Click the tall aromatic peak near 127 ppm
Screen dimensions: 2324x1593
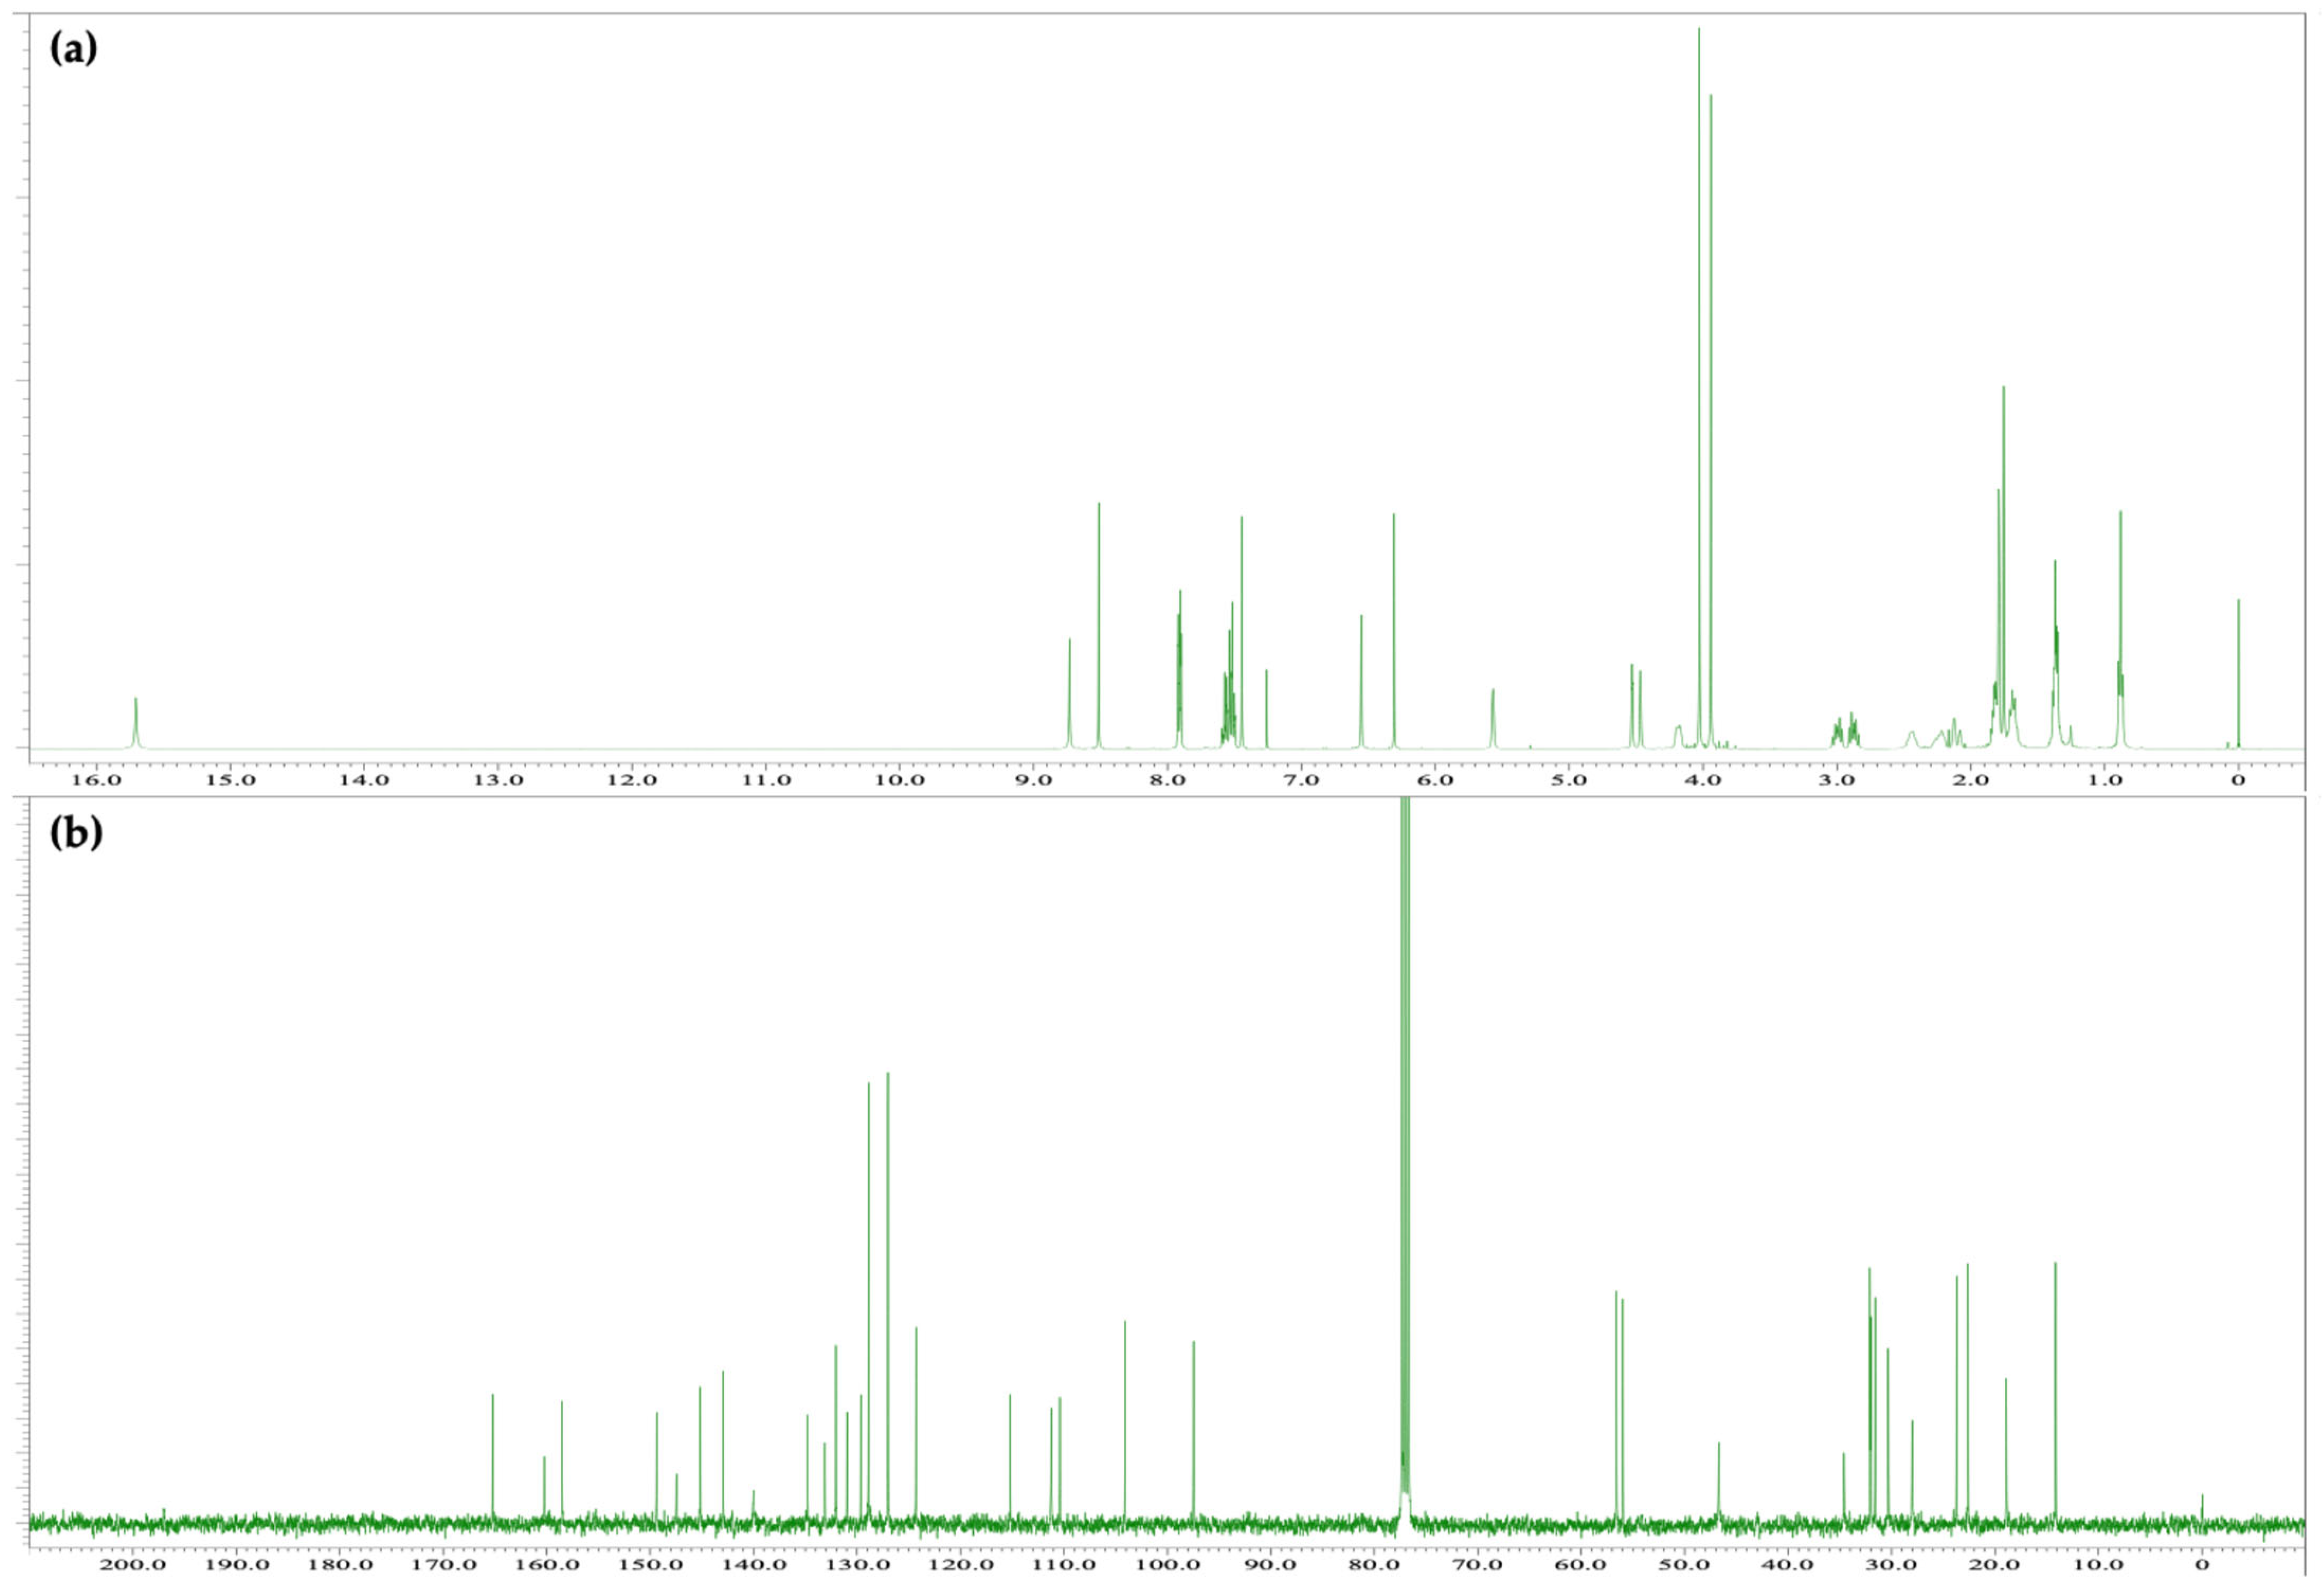(888, 1297)
